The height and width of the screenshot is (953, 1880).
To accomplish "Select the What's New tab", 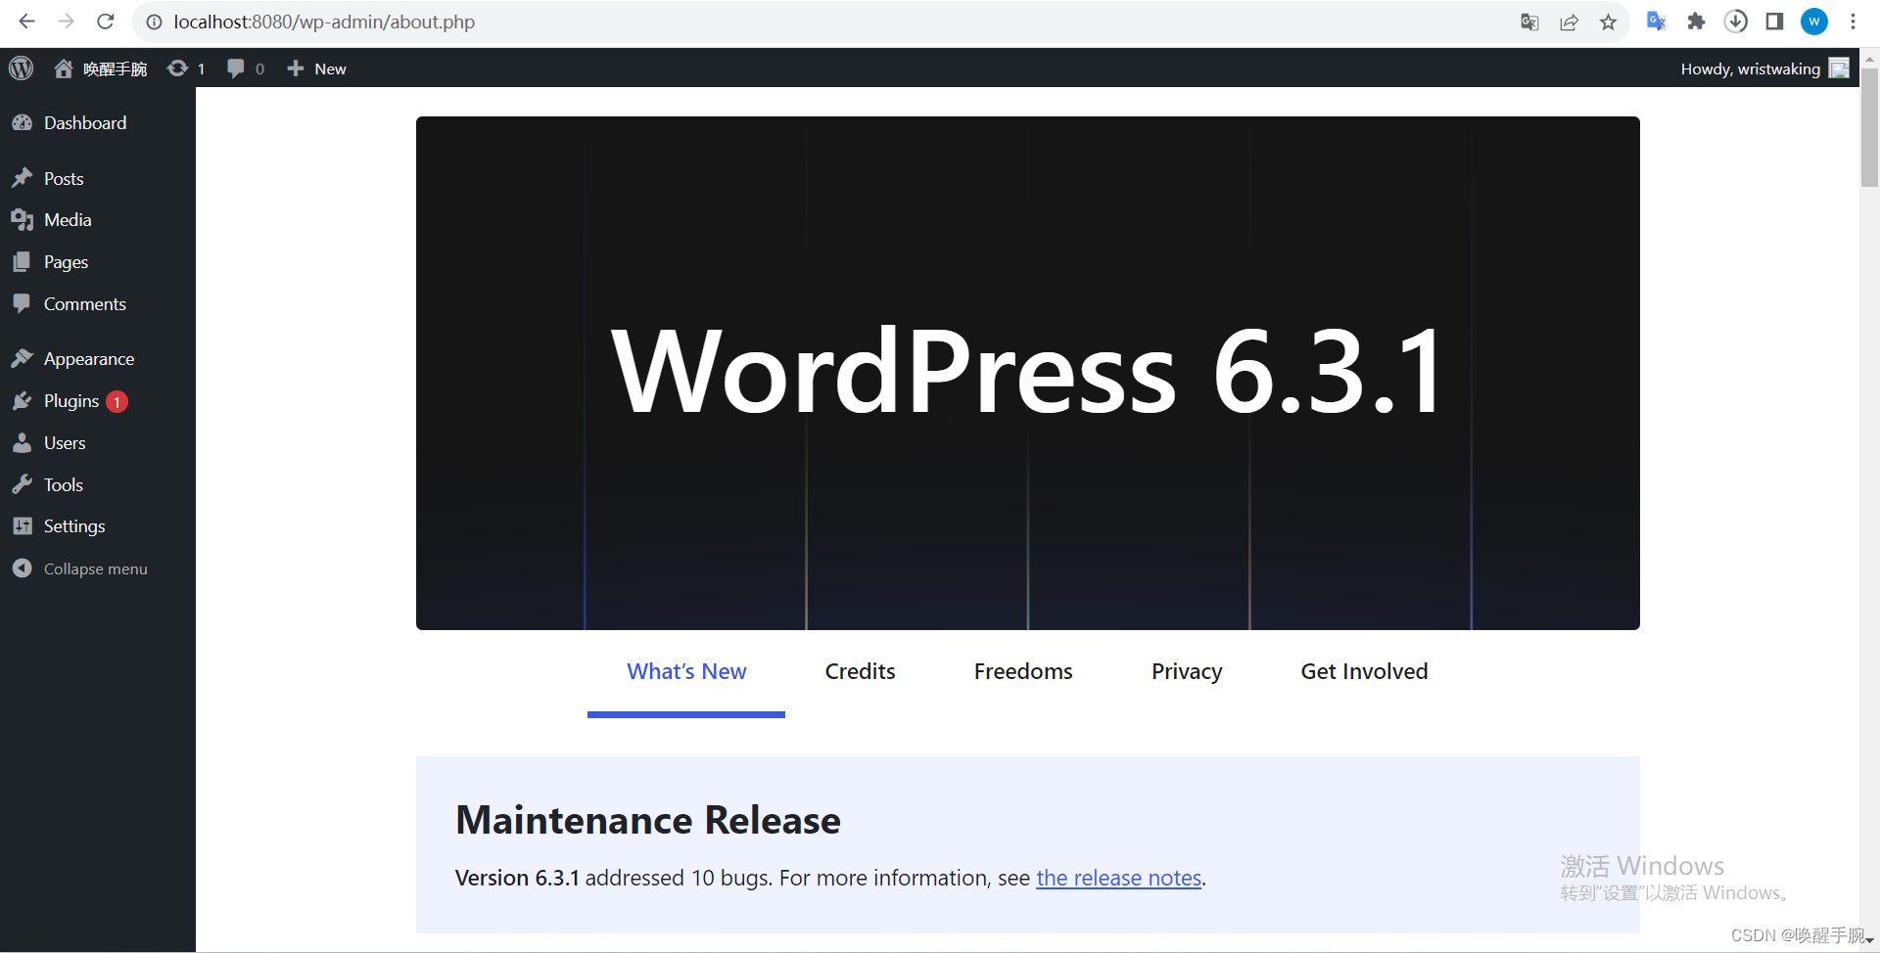I will (x=686, y=672).
